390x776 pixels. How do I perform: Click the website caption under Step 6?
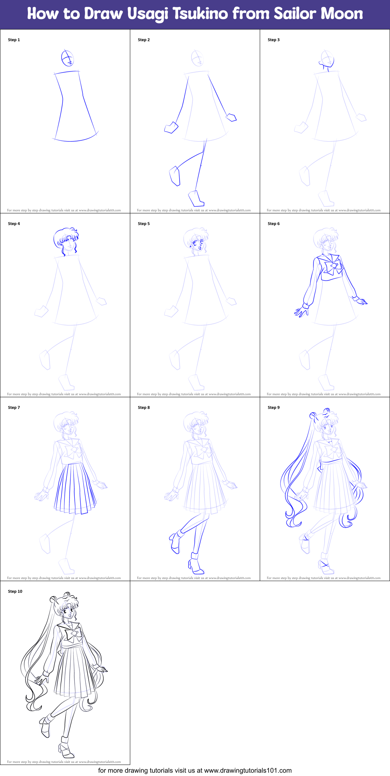click(x=324, y=394)
